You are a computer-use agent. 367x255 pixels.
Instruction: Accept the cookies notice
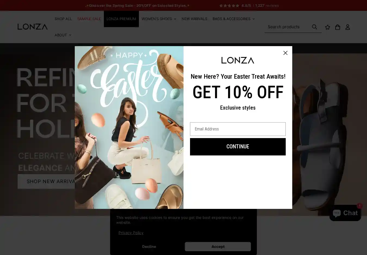click(x=218, y=247)
